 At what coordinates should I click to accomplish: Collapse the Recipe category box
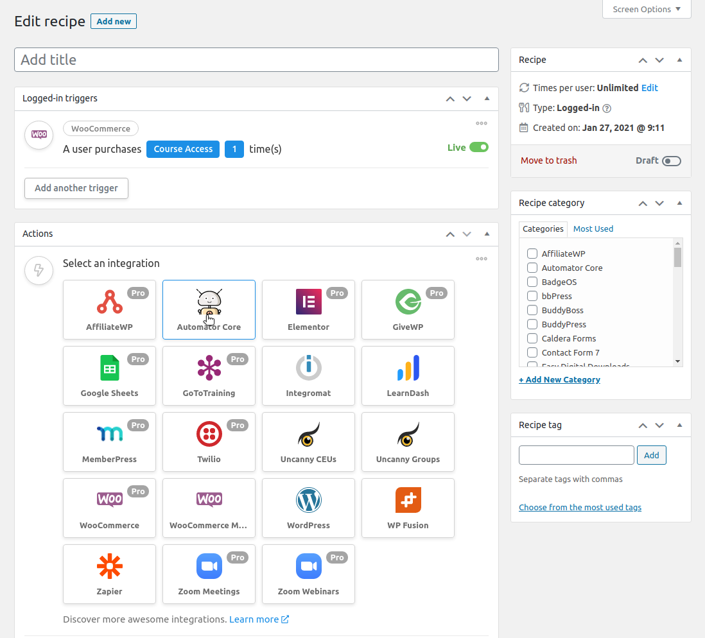(679, 203)
